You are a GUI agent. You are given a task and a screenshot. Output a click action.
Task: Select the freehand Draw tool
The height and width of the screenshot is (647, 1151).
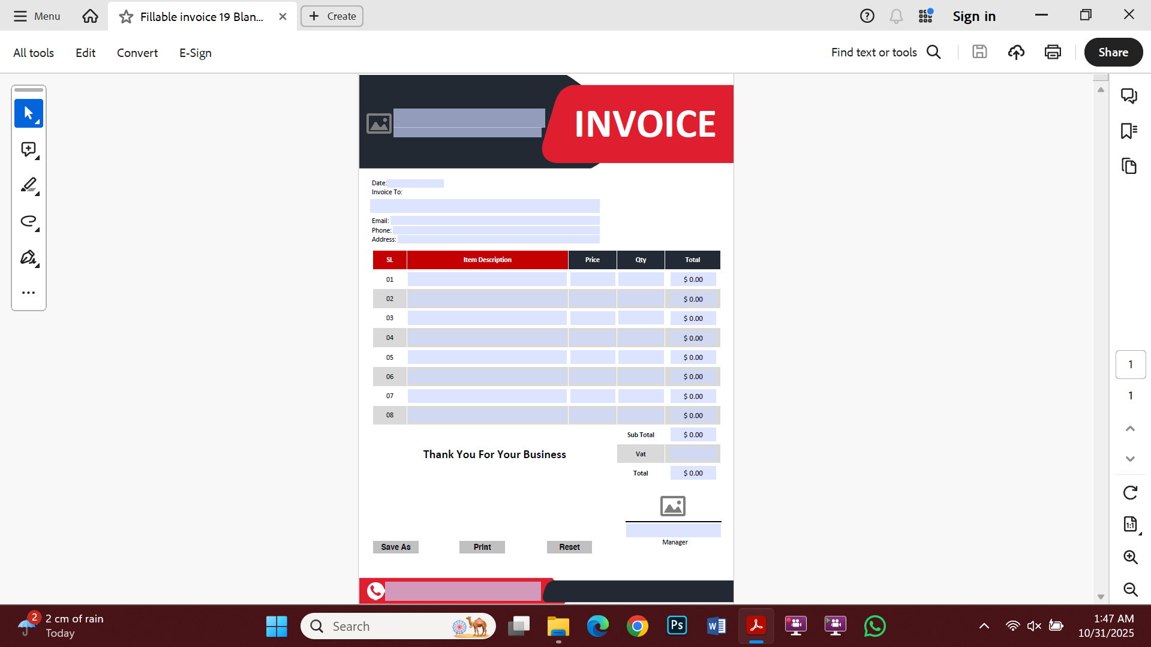pyautogui.click(x=28, y=221)
